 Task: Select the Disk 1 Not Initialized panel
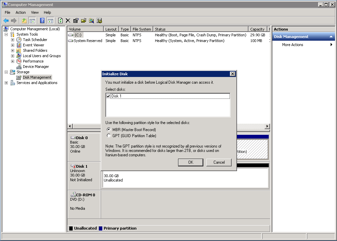pyautogui.click(x=84, y=176)
